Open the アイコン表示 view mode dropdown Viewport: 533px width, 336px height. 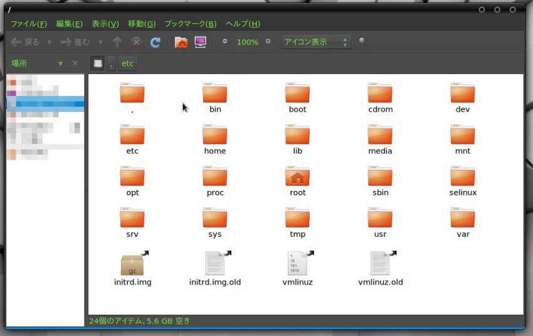tap(316, 42)
